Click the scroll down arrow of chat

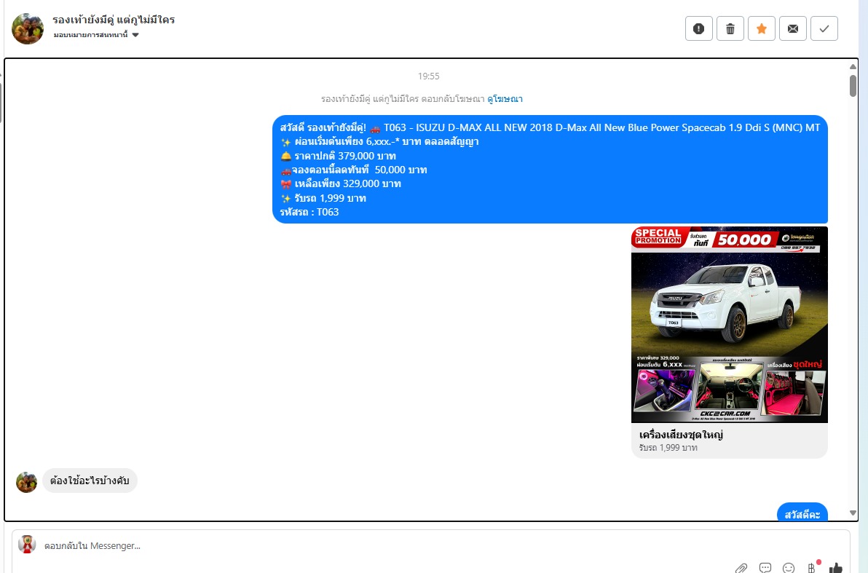click(853, 513)
